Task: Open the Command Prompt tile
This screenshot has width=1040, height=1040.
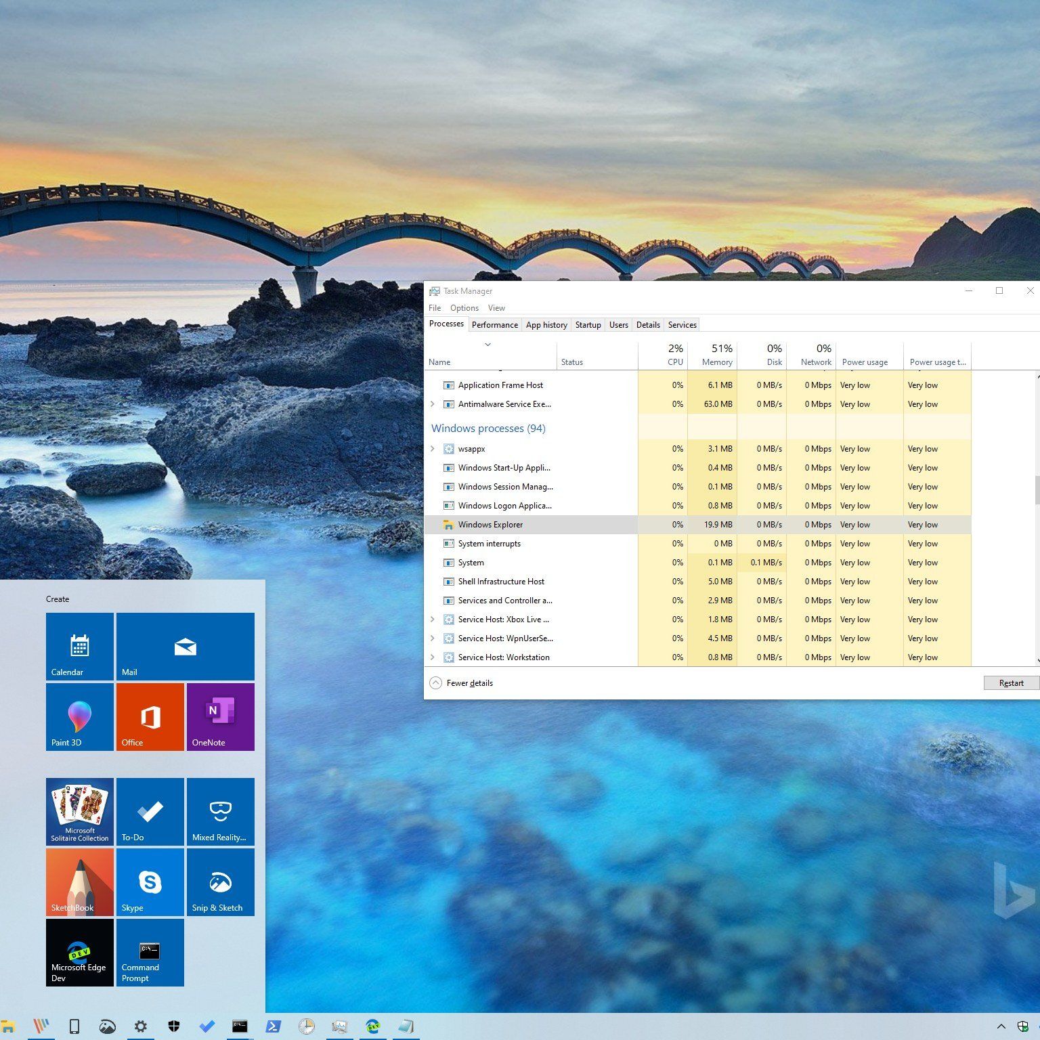Action: click(150, 952)
